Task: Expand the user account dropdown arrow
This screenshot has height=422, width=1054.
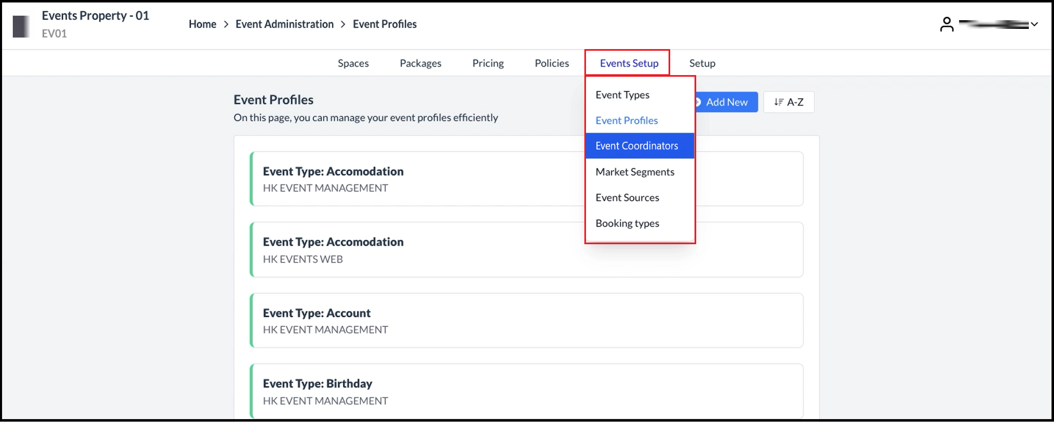Action: pyautogui.click(x=1035, y=24)
